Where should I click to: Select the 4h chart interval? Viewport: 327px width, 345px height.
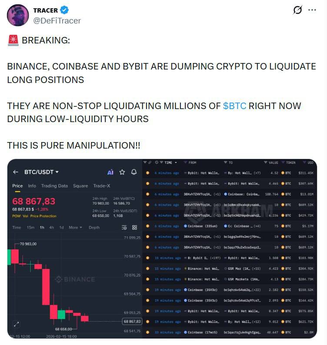pos(52,227)
